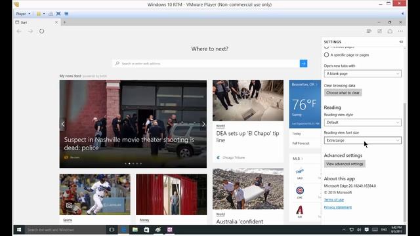This screenshot has height=236, width=420.
Task: Click the Share/feedback icon in Edge toolbar
Action: point(390,31)
